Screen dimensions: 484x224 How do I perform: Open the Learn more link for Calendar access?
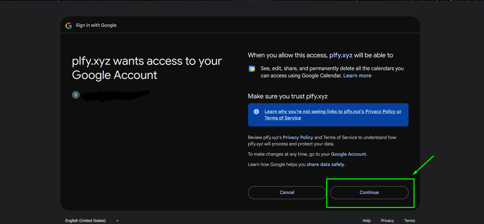(x=357, y=76)
